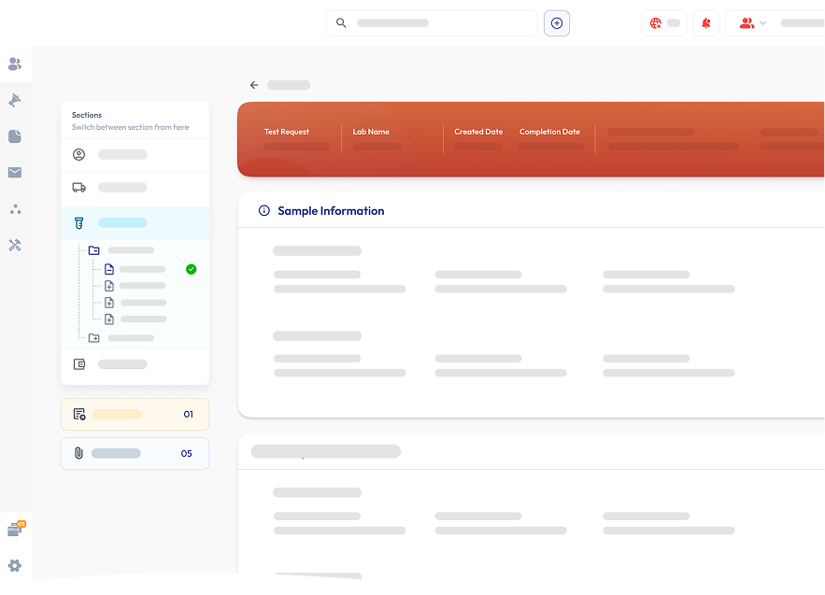Open the file document sidebar icon
825x595 pixels.
tap(15, 136)
